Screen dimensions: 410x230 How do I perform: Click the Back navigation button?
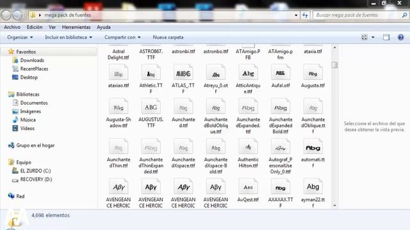pos(6,15)
